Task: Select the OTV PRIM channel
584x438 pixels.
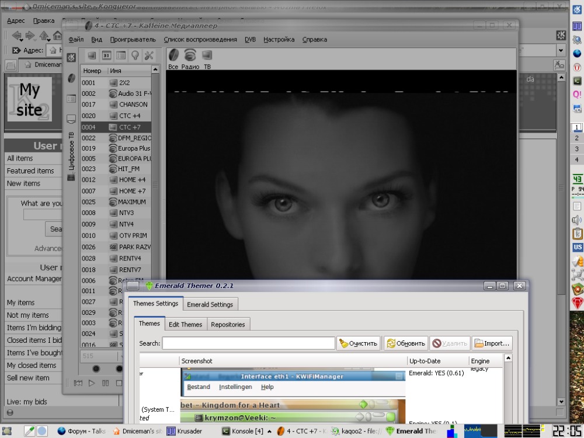Action: [x=116, y=235]
